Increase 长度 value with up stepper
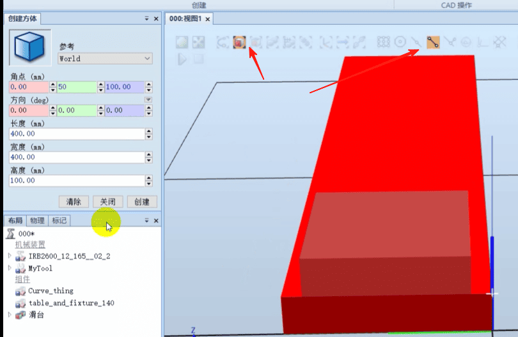Image resolution: width=518 pixels, height=337 pixels. coord(148,131)
